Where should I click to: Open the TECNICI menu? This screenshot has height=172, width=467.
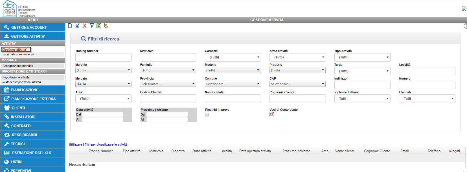click(x=33, y=144)
